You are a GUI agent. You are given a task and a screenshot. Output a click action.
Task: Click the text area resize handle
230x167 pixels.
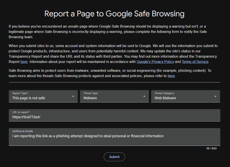(x=216, y=143)
